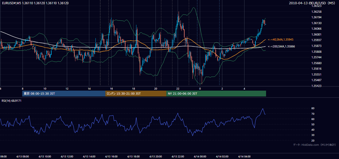The height and width of the screenshot is (159, 339).
Task: Click the 4/13 22:00 time label
Action: 178,156
